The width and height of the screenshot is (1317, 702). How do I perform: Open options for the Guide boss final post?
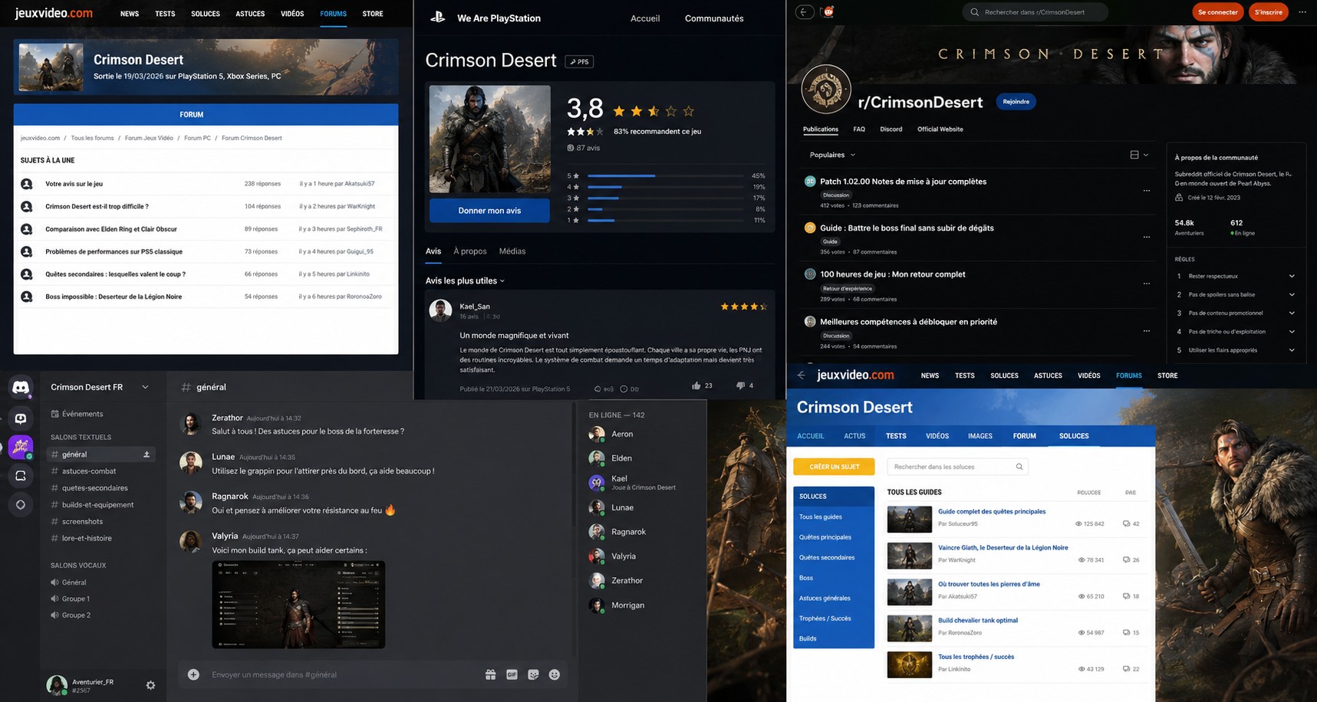tap(1147, 237)
